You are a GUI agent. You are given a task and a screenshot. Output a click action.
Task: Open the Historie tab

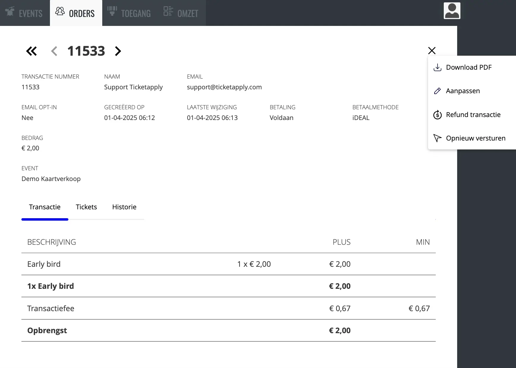click(x=124, y=207)
